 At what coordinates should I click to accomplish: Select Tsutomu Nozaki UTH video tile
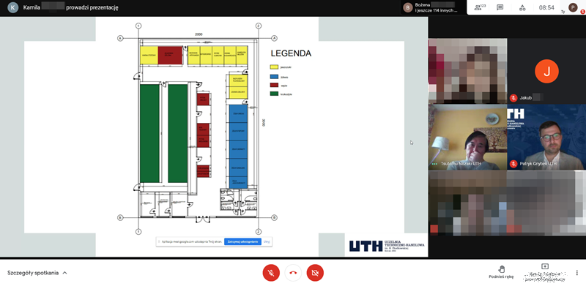click(467, 137)
